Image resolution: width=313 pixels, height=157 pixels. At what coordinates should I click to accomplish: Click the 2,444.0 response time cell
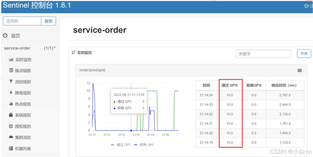point(285,105)
